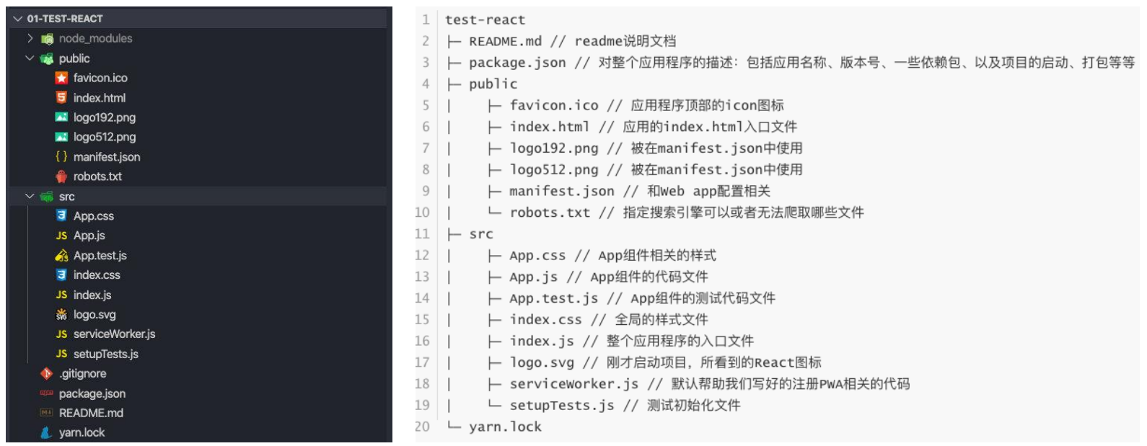Click the curly braces icon for manifest.json

click(62, 156)
